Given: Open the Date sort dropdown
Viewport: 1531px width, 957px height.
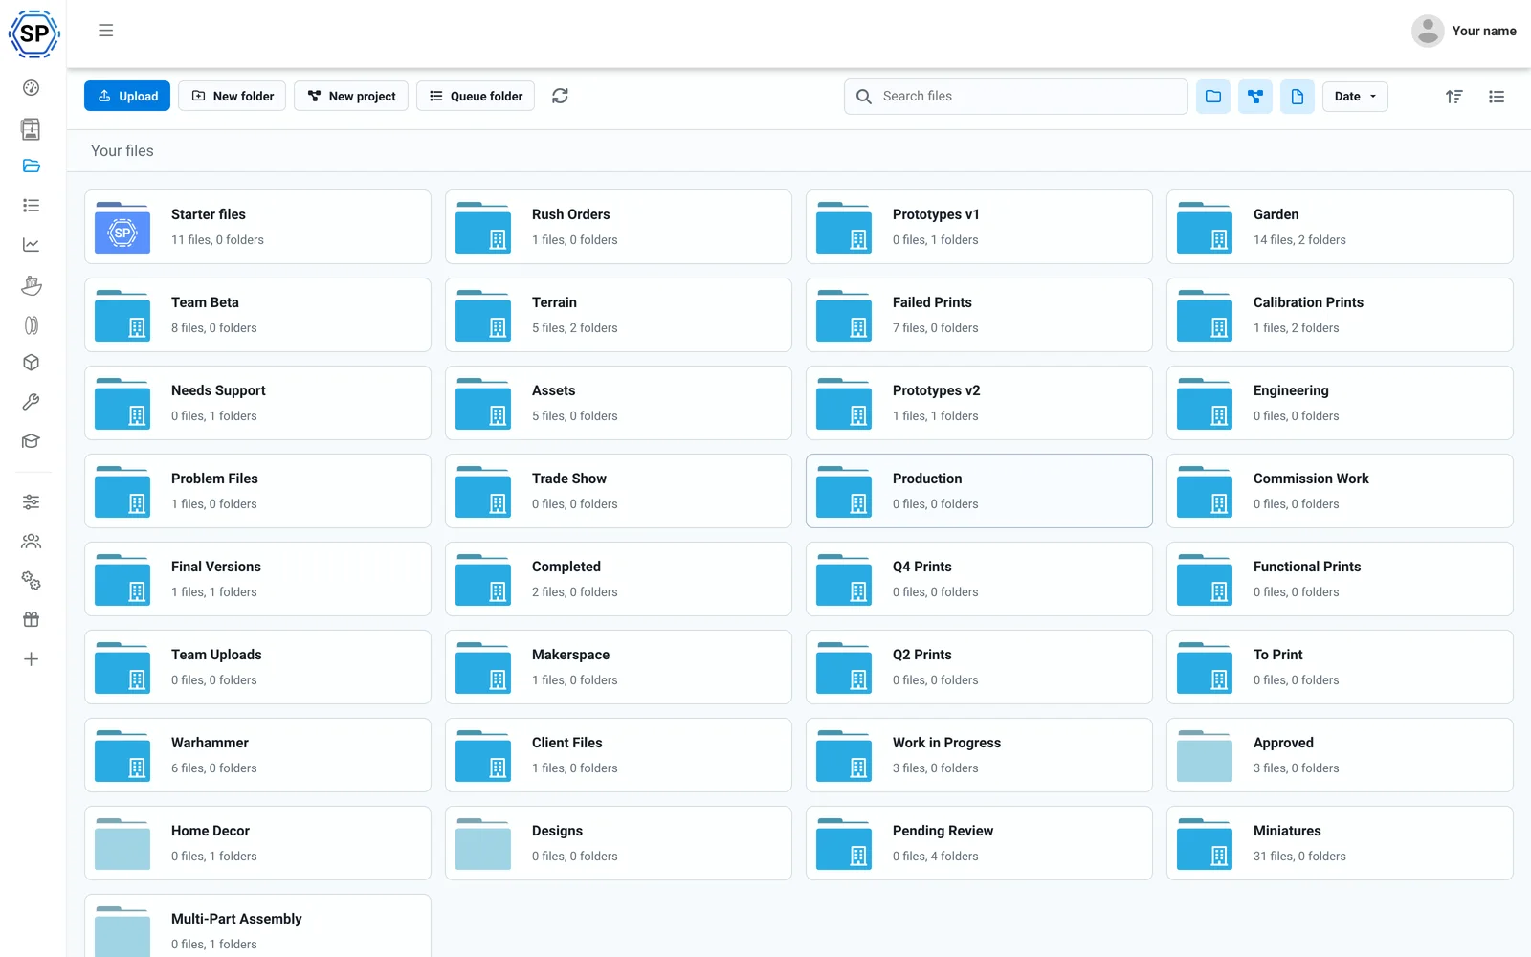Looking at the screenshot, I should (1355, 97).
